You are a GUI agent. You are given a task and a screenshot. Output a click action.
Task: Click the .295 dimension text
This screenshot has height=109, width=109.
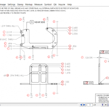(x=10, y=46)
